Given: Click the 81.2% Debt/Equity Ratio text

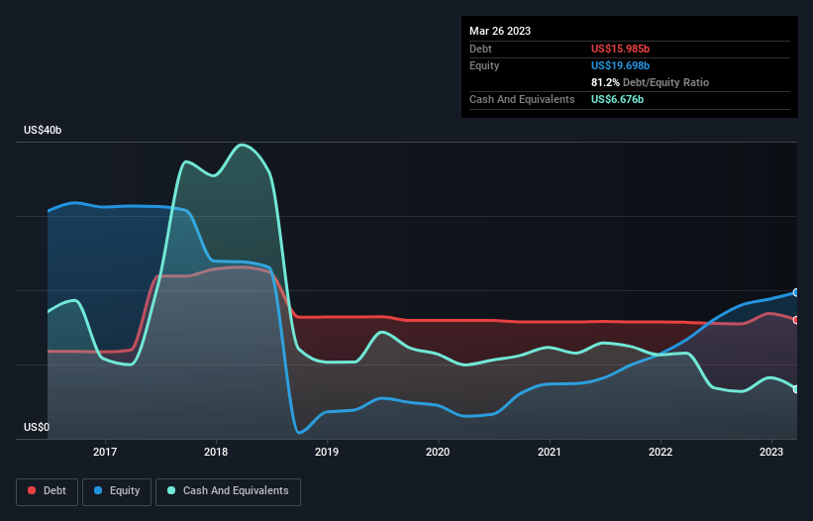Looking at the screenshot, I should click(650, 82).
